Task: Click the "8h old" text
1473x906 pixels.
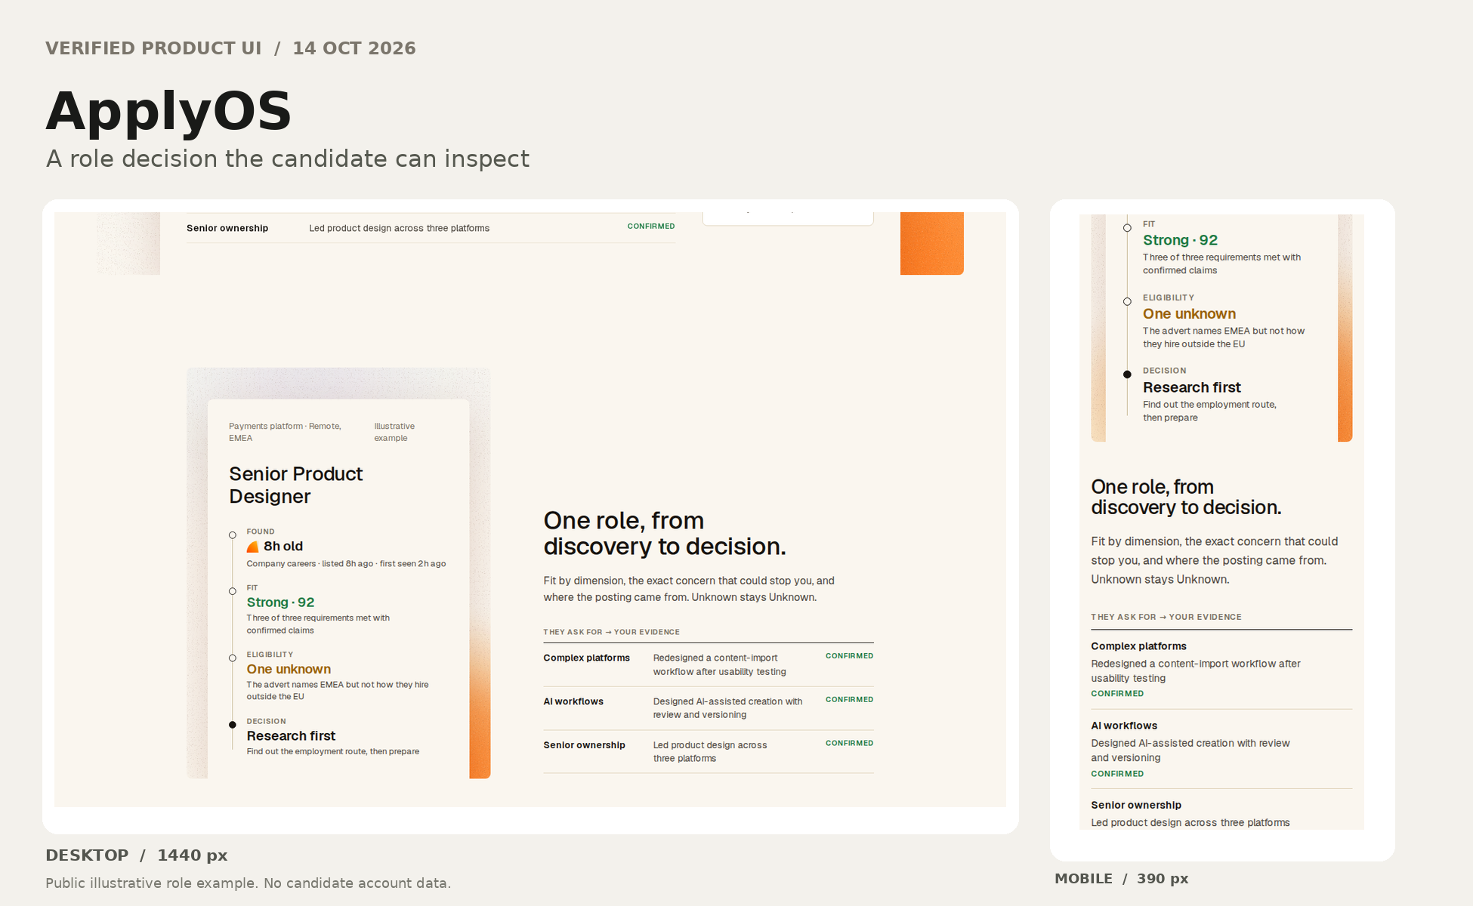Action: pos(283,546)
